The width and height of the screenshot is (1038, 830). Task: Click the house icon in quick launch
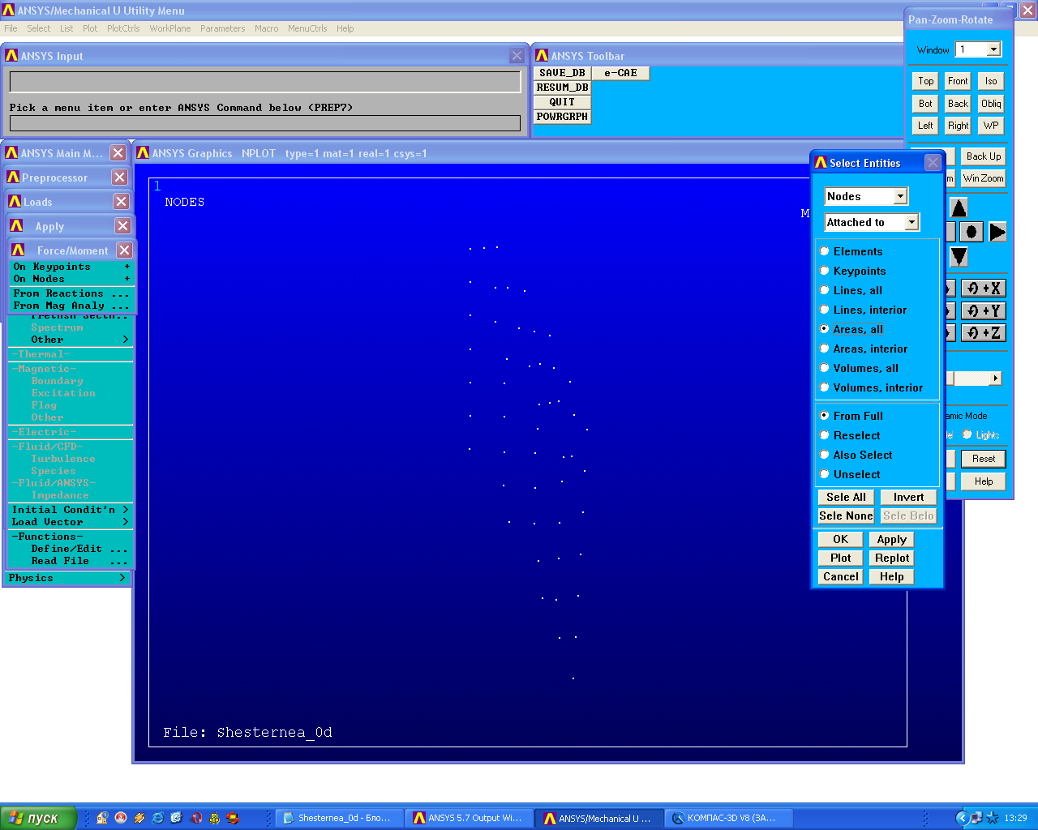tap(102, 818)
